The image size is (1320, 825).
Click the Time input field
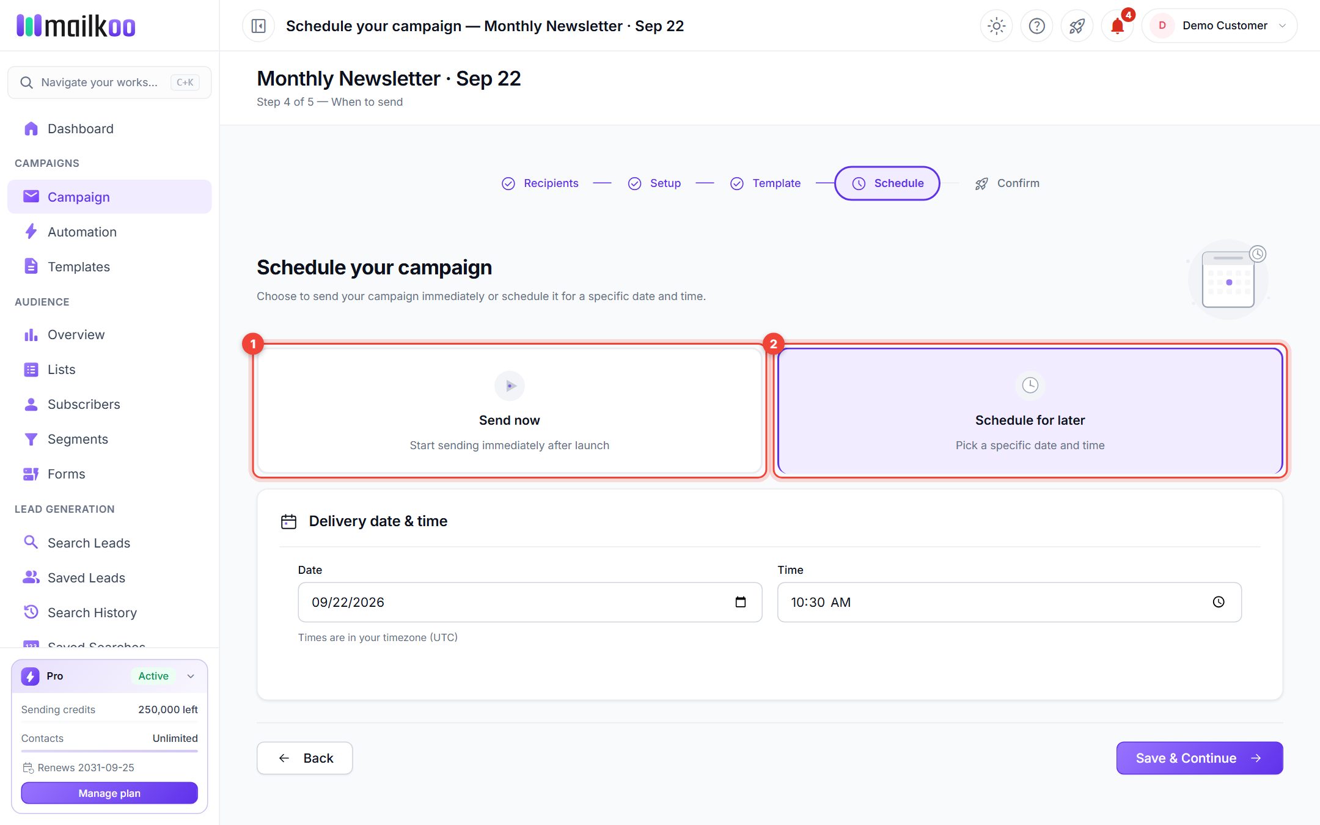click(x=1009, y=602)
